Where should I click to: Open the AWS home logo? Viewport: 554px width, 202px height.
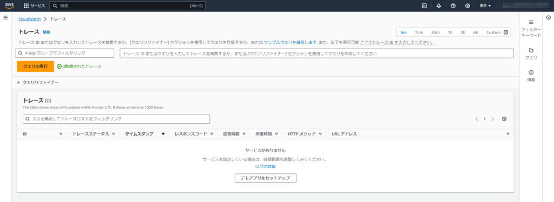click(x=9, y=5)
